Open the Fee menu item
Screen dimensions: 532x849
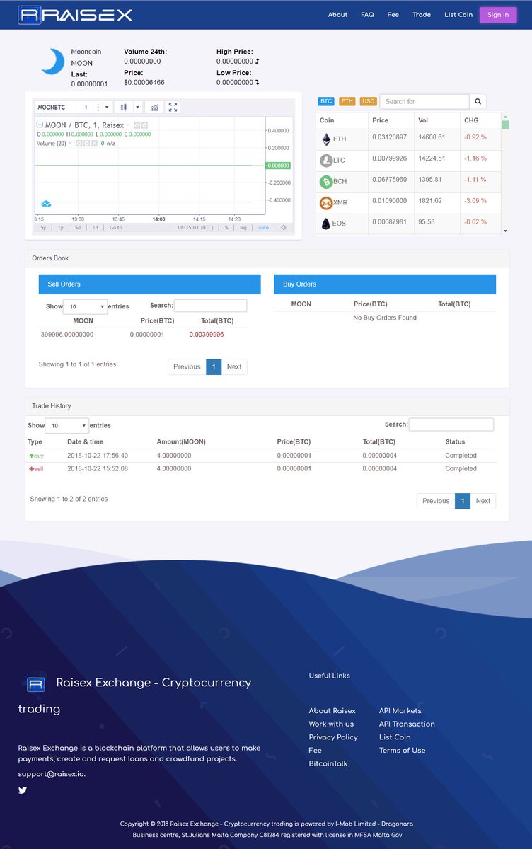(393, 14)
